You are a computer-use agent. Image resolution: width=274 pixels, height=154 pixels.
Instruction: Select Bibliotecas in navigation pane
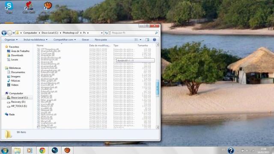click(15, 68)
